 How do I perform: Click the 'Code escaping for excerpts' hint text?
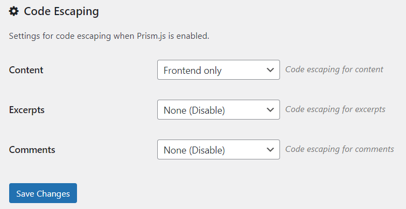point(335,109)
